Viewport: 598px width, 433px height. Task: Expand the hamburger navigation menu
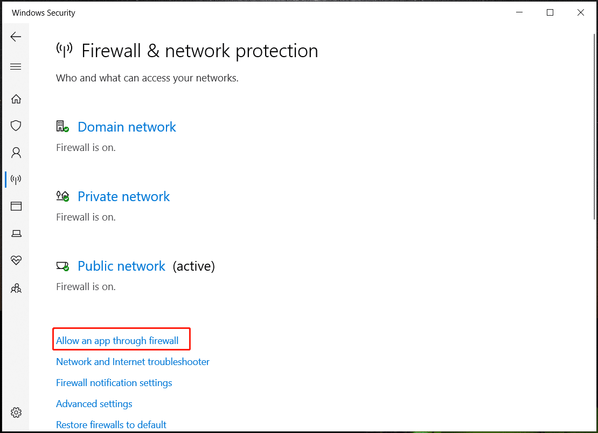coord(16,67)
